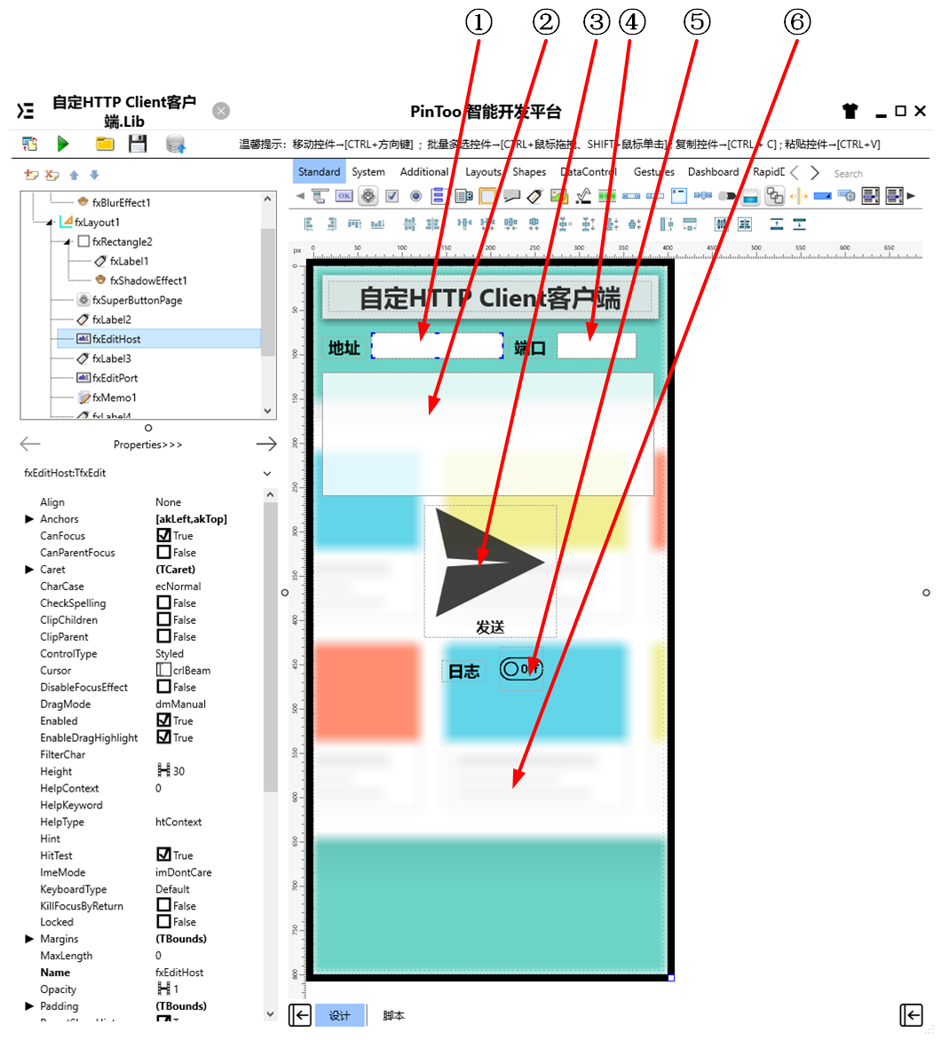Click the 端口 port input field
The width and height of the screenshot is (941, 1040).
pos(596,345)
